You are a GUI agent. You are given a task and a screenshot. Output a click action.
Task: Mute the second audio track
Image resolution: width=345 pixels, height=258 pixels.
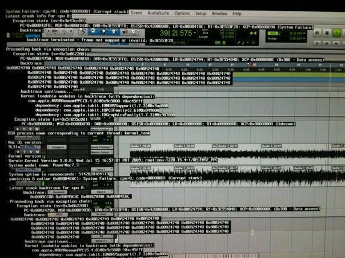coord(37,152)
